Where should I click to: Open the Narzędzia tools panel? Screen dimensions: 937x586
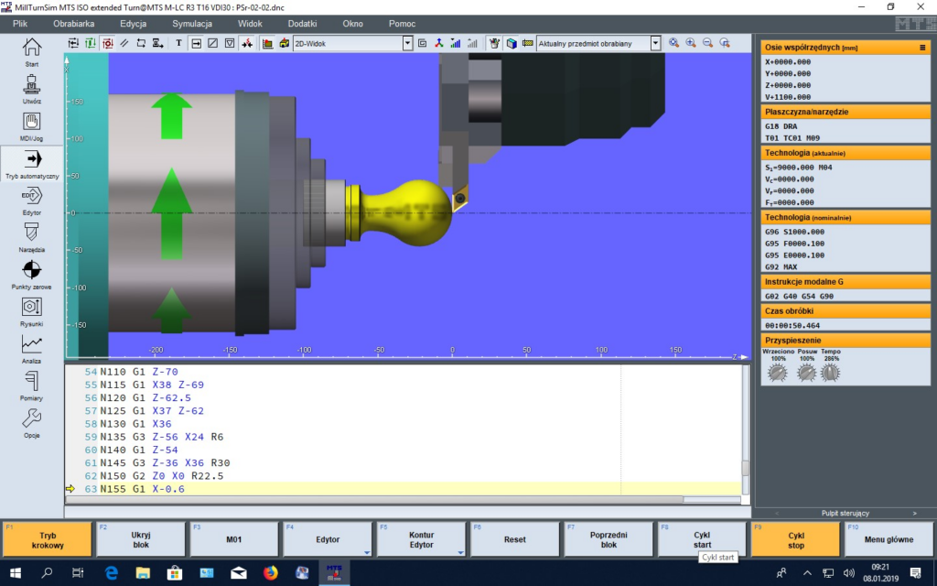pyautogui.click(x=32, y=238)
